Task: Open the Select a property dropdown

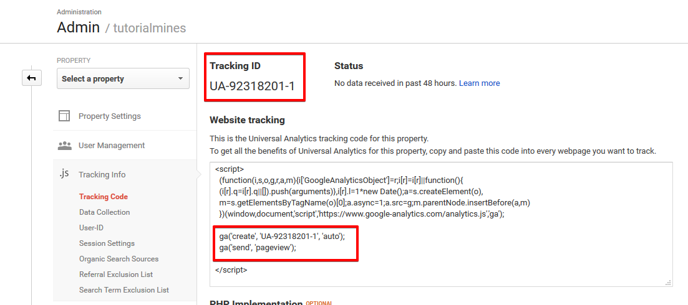Action: tap(123, 79)
